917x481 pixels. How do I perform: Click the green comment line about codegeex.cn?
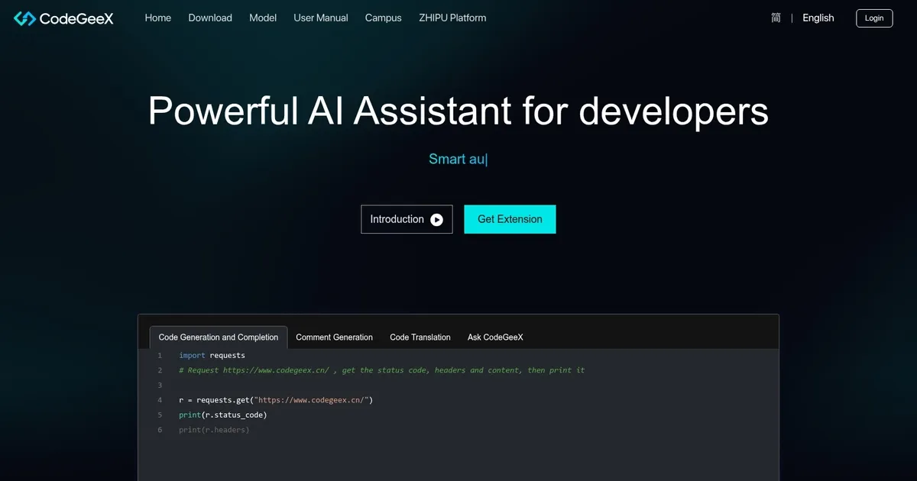tap(381, 370)
